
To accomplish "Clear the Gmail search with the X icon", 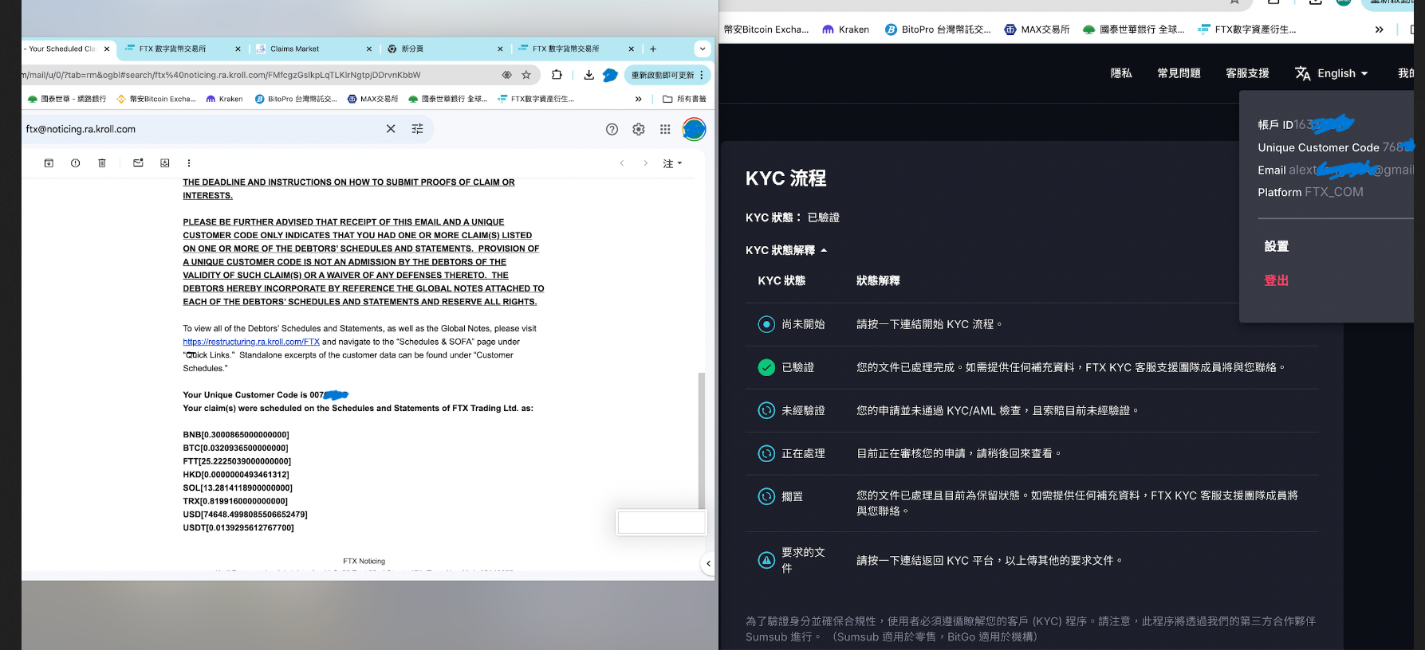I will 391,129.
